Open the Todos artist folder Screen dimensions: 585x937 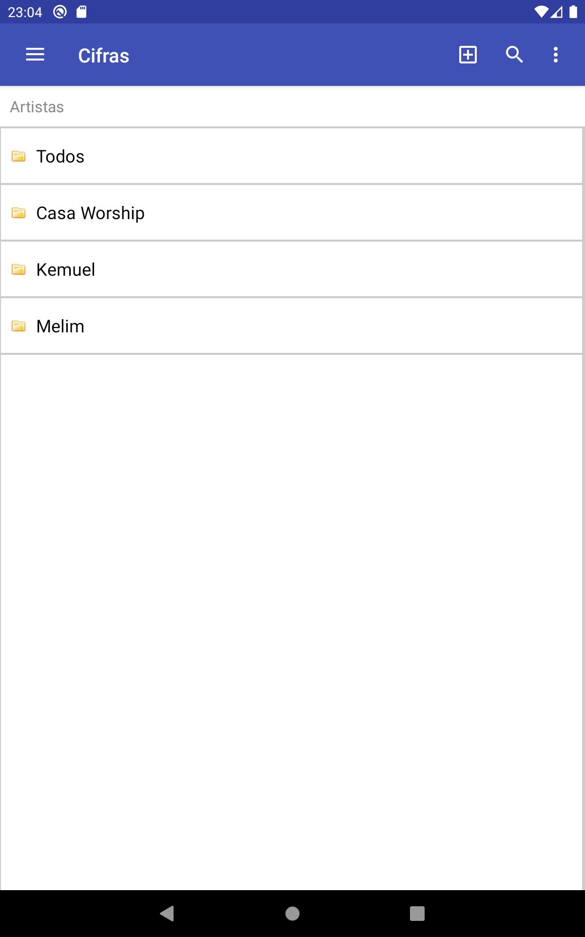[60, 156]
